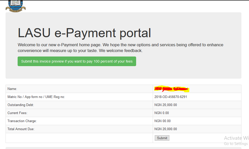Click the 'Current Fees:' label

pyautogui.click(x=17, y=113)
